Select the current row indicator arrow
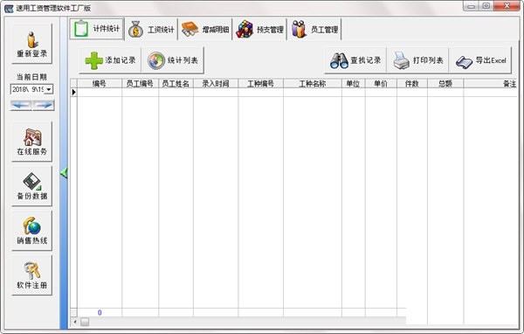The height and width of the screenshot is (334, 524). 74,93
